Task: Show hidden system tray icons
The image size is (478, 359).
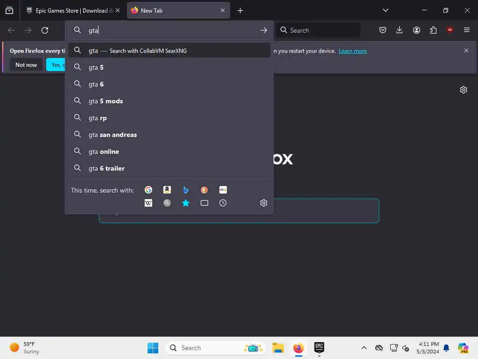Action: pos(364,348)
